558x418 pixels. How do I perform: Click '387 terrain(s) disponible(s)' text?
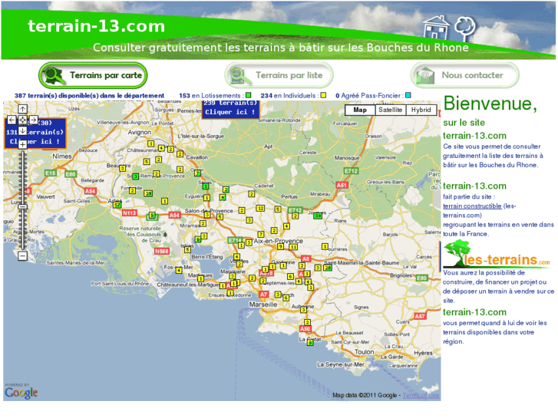click(x=89, y=96)
